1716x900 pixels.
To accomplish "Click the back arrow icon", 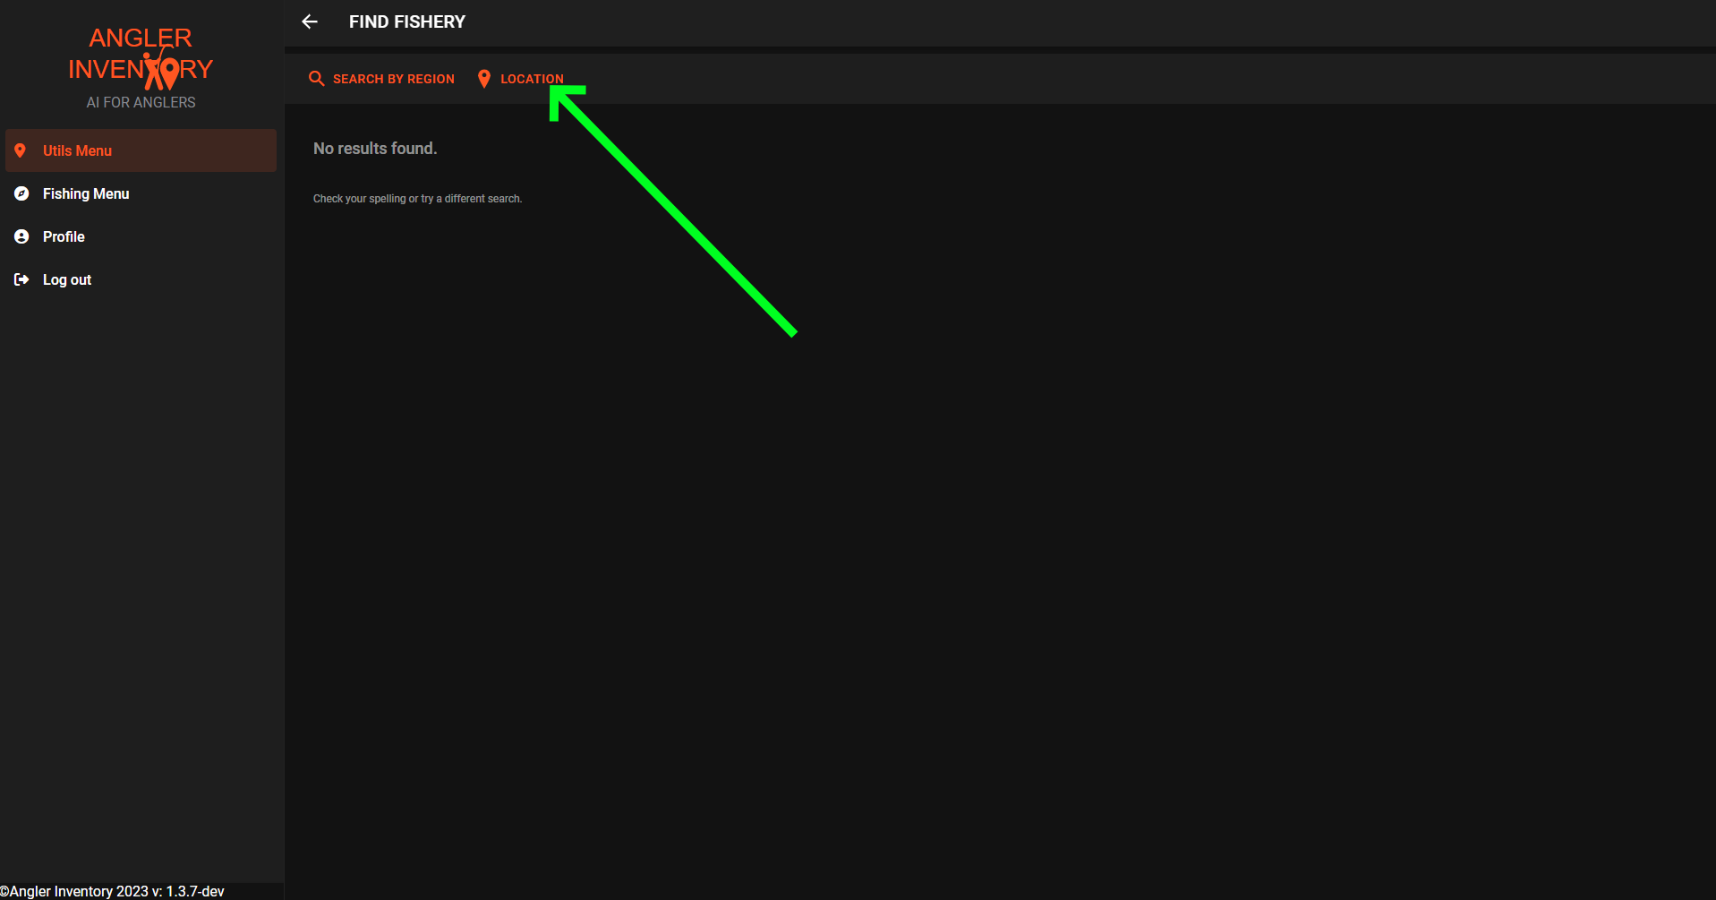I will 310,21.
